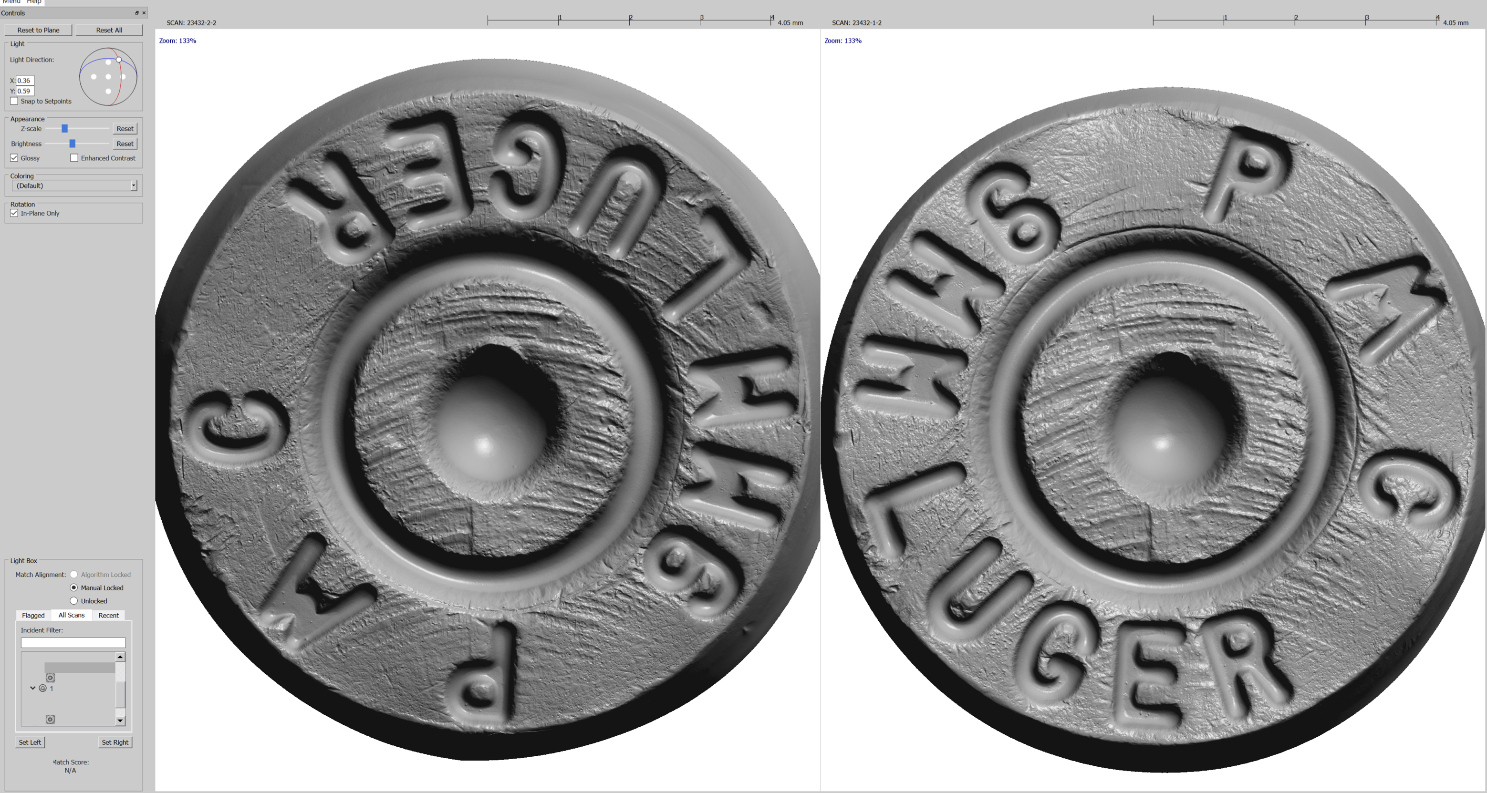Screen dimensions: 1487x793
Task: Switch to the Flagged tab
Action: coord(33,615)
